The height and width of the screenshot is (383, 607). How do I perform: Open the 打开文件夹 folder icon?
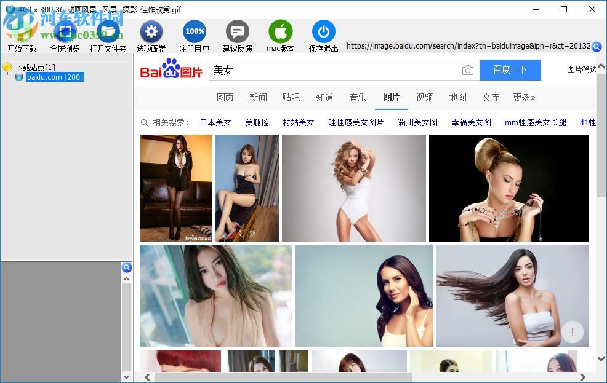pyautogui.click(x=108, y=31)
